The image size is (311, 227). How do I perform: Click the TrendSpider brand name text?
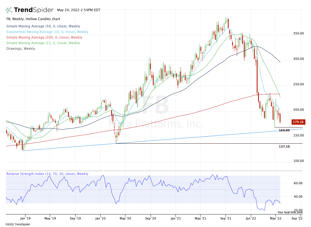tap(34, 10)
